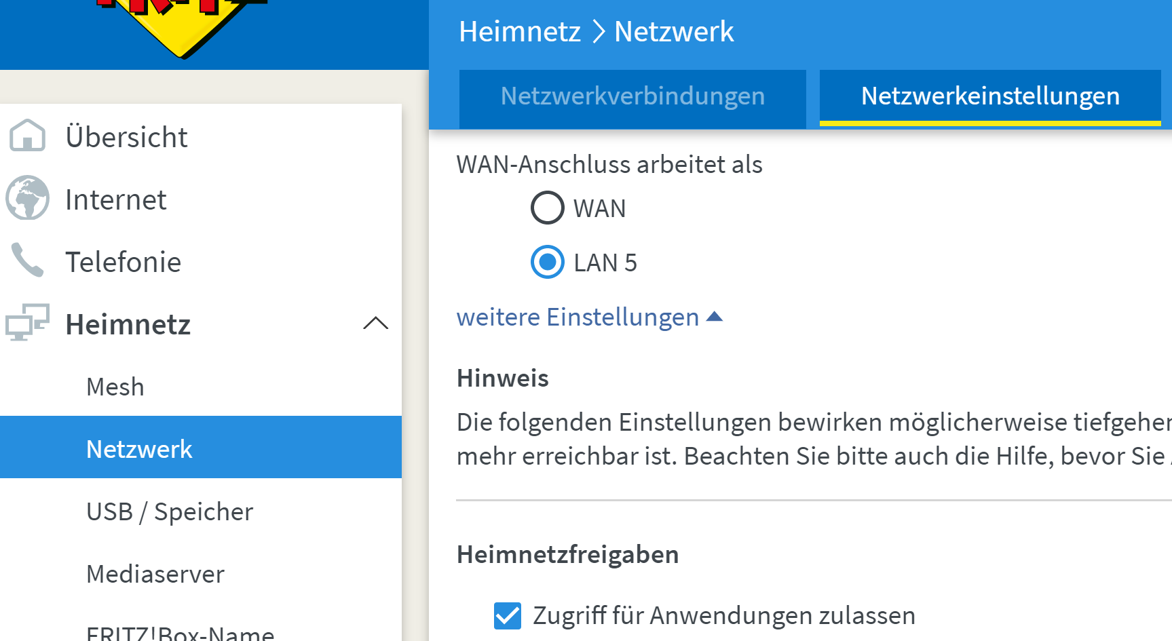
Task: Go to USB / Speicher submenu
Action: point(170,511)
